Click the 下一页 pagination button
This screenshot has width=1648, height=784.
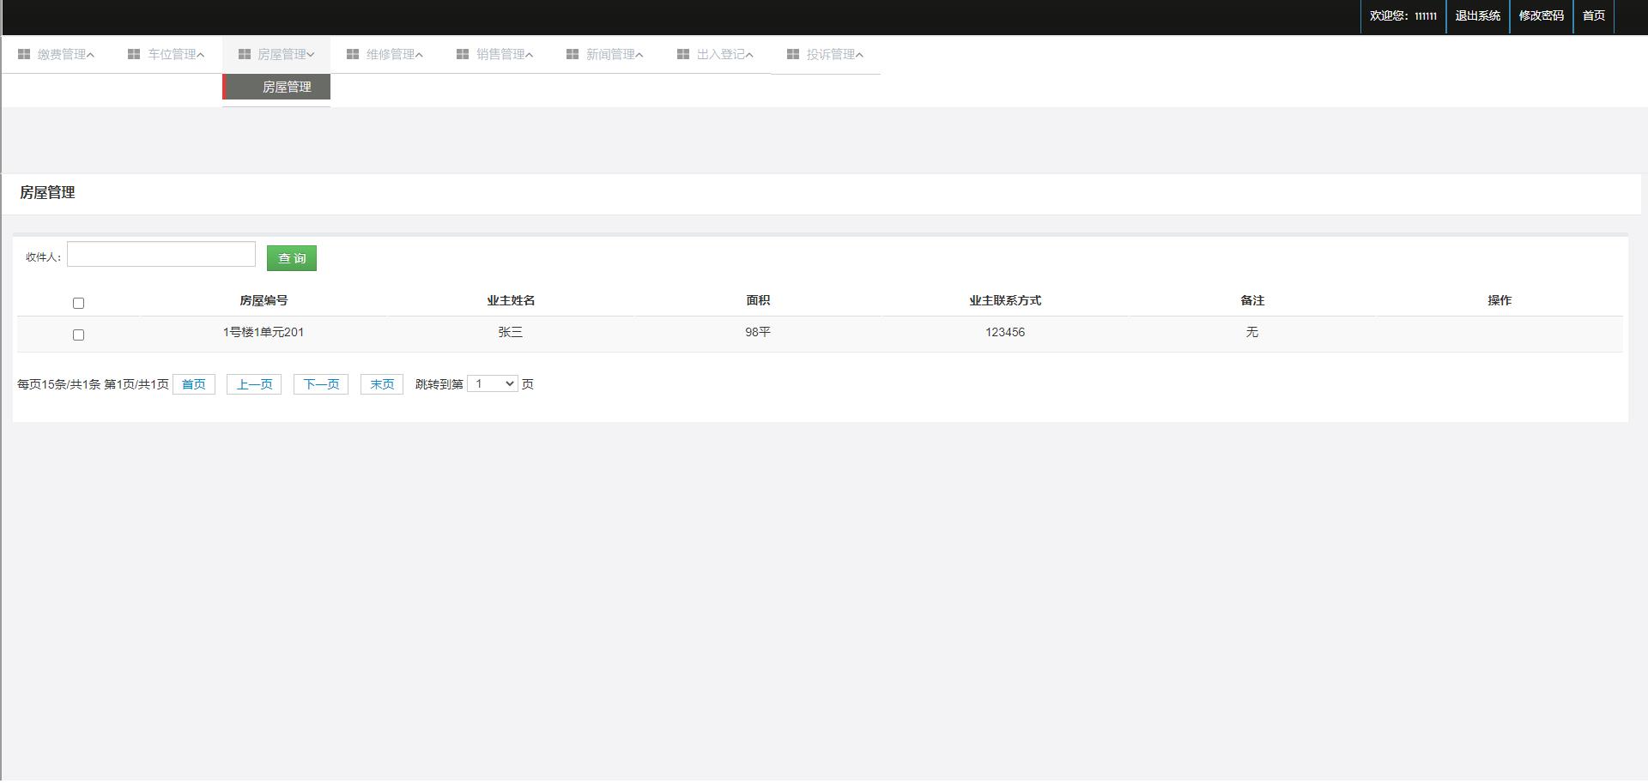tap(321, 384)
